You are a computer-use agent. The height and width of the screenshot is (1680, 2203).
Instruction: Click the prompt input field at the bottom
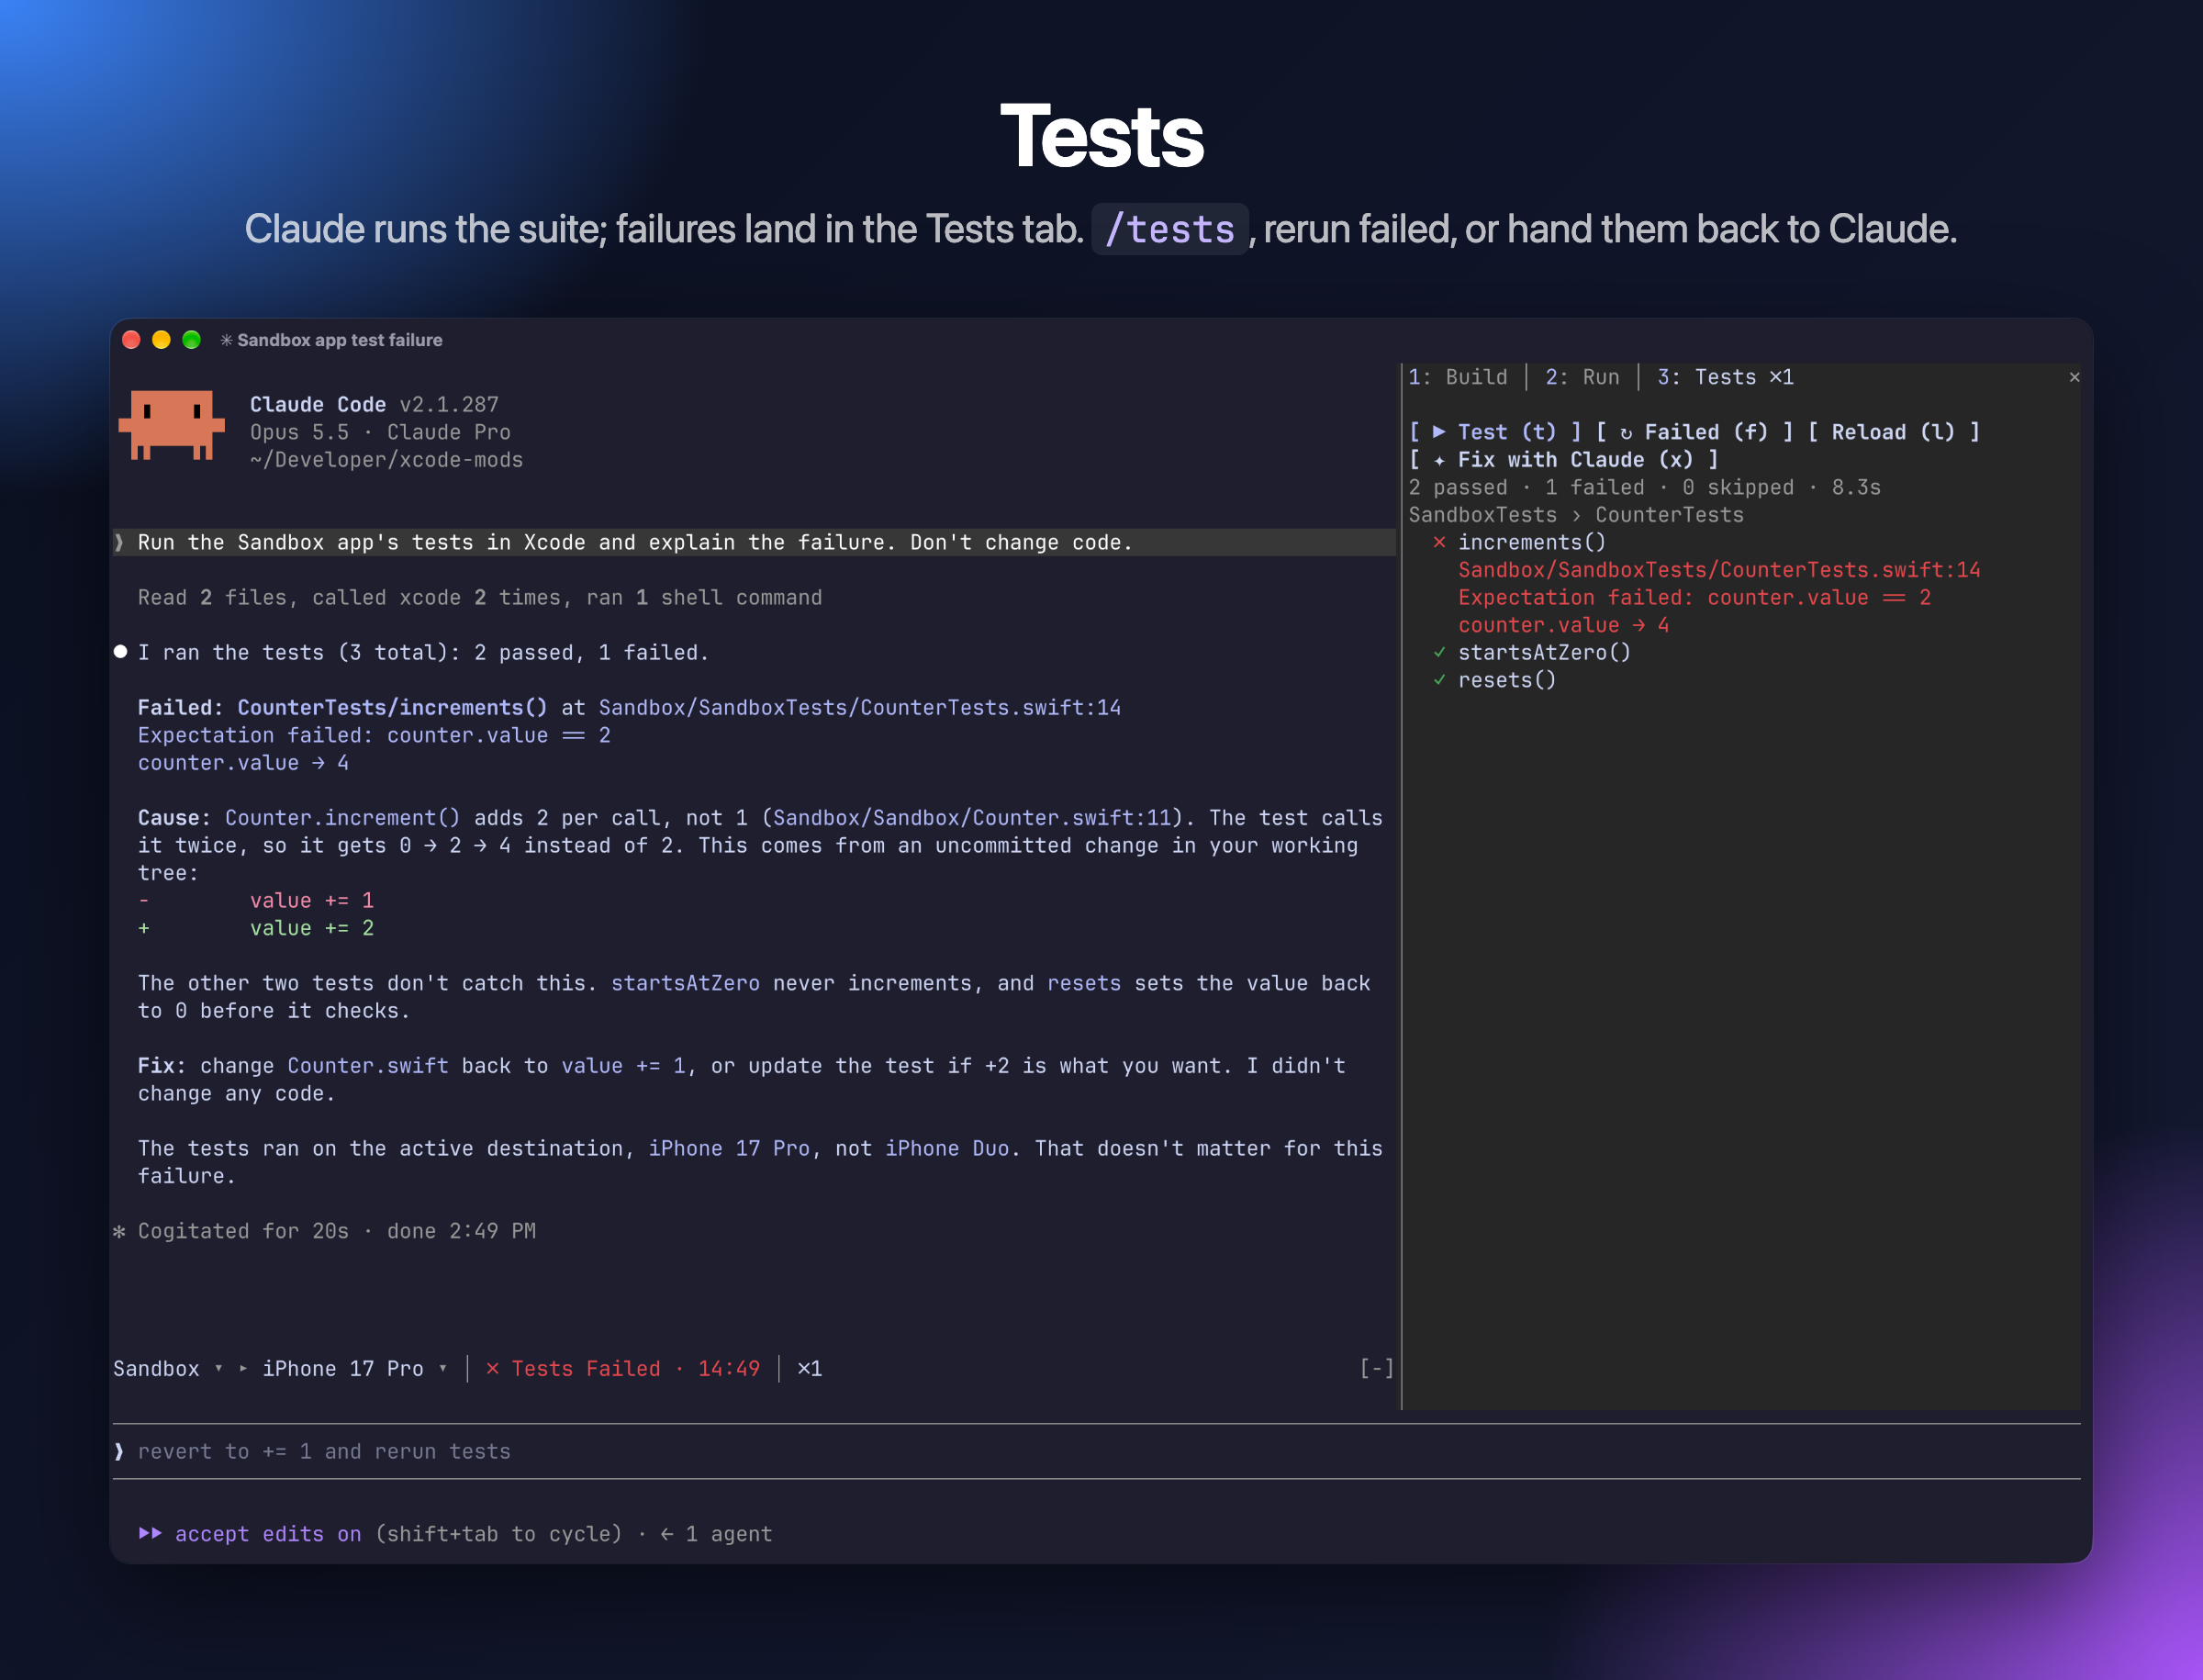(x=1097, y=1451)
